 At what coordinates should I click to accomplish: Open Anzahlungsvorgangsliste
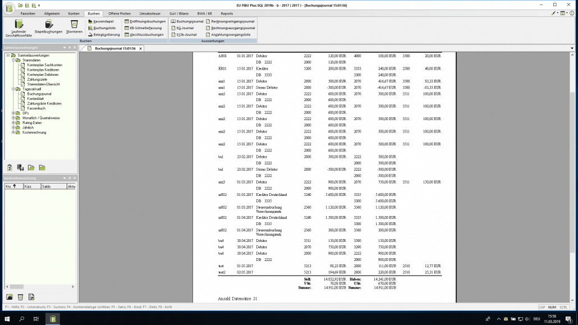[x=228, y=35]
